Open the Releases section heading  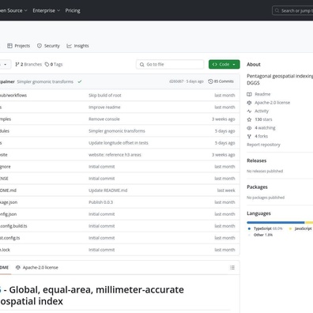(x=257, y=160)
